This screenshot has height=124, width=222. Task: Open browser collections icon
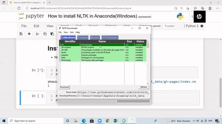pos(203,8)
